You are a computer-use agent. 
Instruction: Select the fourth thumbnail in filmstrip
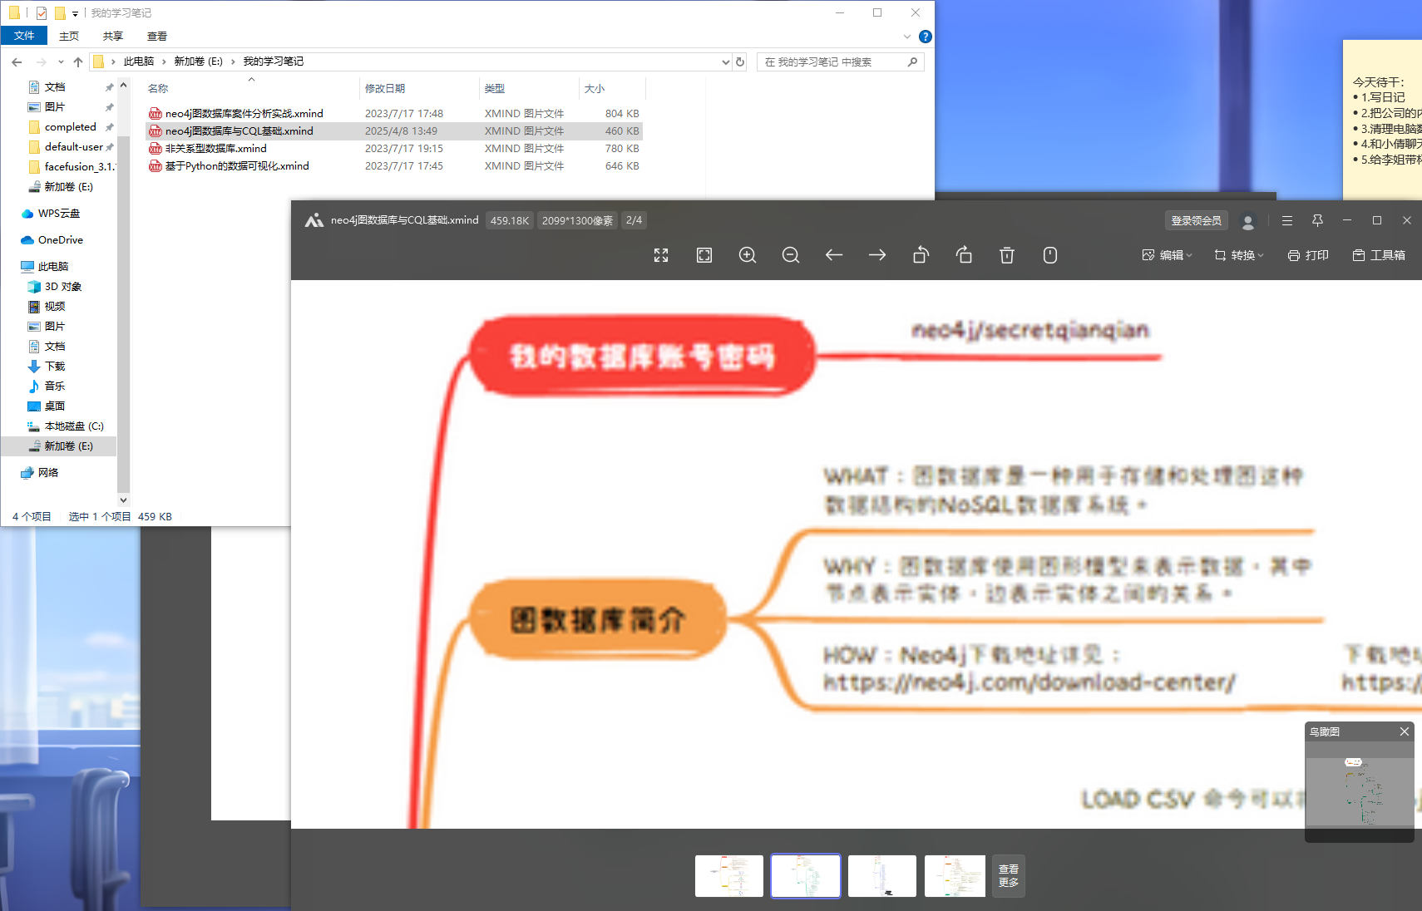[955, 876]
